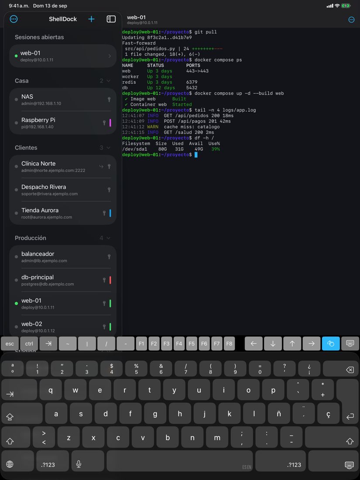This screenshot has width=360, height=480.
Task: Hide keyboard using toolbar keyboard icon
Action: coord(350,343)
